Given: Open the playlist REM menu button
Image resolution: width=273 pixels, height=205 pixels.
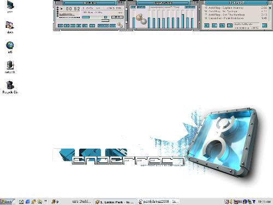Looking at the screenshot, I should [215, 26].
